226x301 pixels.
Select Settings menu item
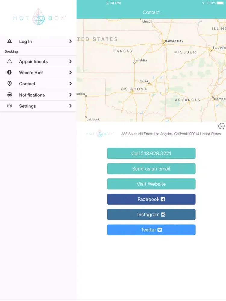38,106
